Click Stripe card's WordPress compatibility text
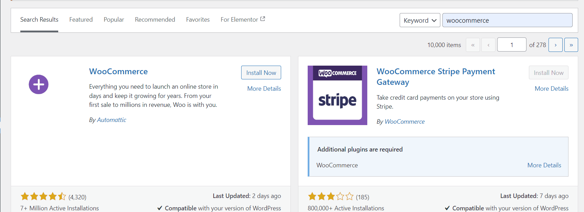The width and height of the screenshot is (584, 212). click(506, 208)
